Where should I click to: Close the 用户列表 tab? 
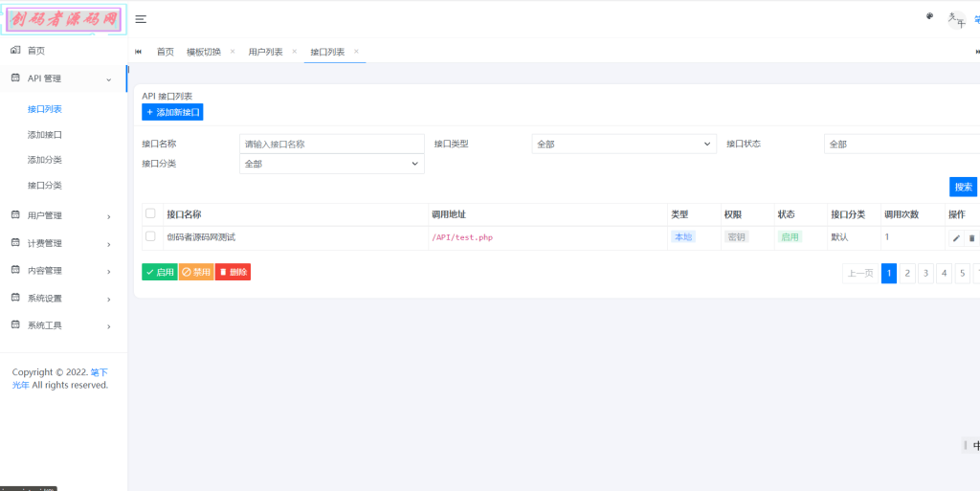tap(294, 52)
